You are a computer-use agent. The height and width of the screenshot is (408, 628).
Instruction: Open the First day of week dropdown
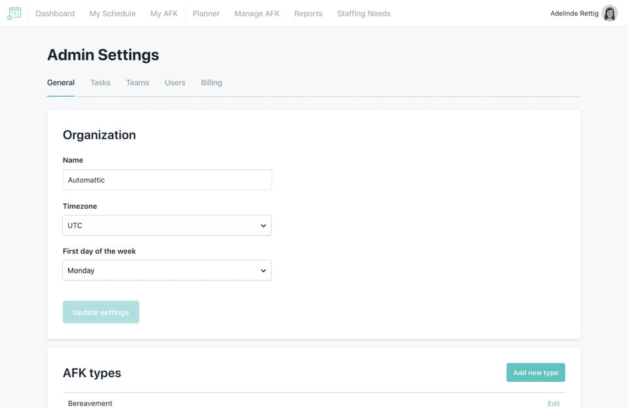(x=167, y=271)
